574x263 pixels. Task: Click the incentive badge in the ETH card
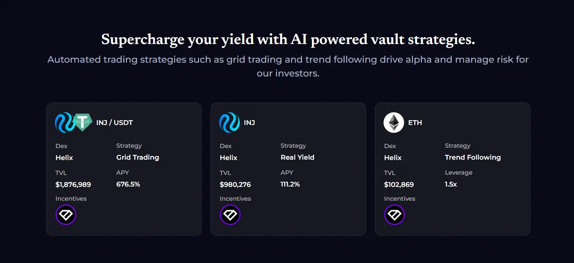pyautogui.click(x=394, y=215)
